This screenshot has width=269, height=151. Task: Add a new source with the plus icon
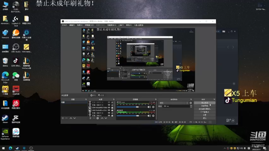[x=90, y=118]
